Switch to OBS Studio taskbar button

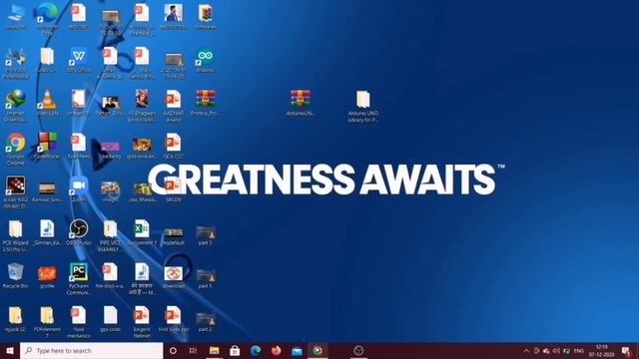coord(358,350)
